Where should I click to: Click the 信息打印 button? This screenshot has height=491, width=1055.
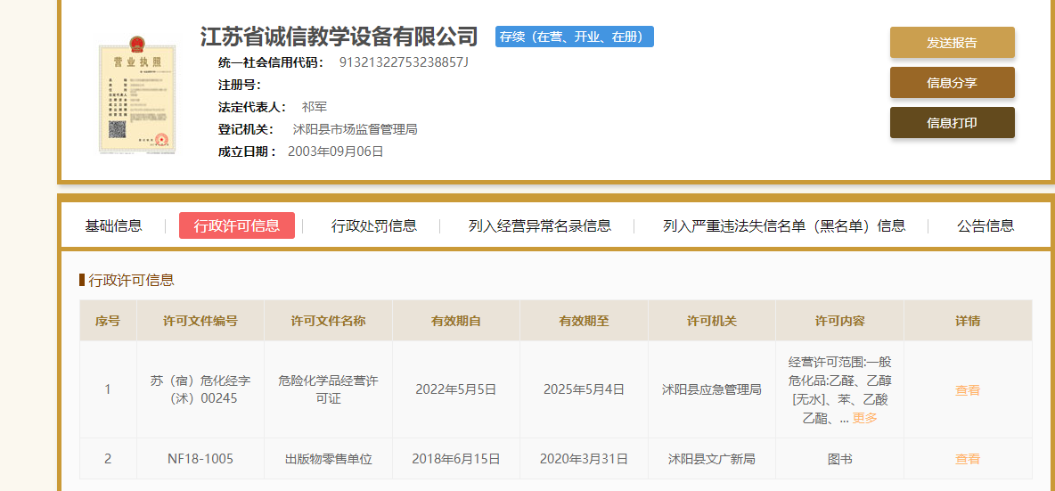952,122
